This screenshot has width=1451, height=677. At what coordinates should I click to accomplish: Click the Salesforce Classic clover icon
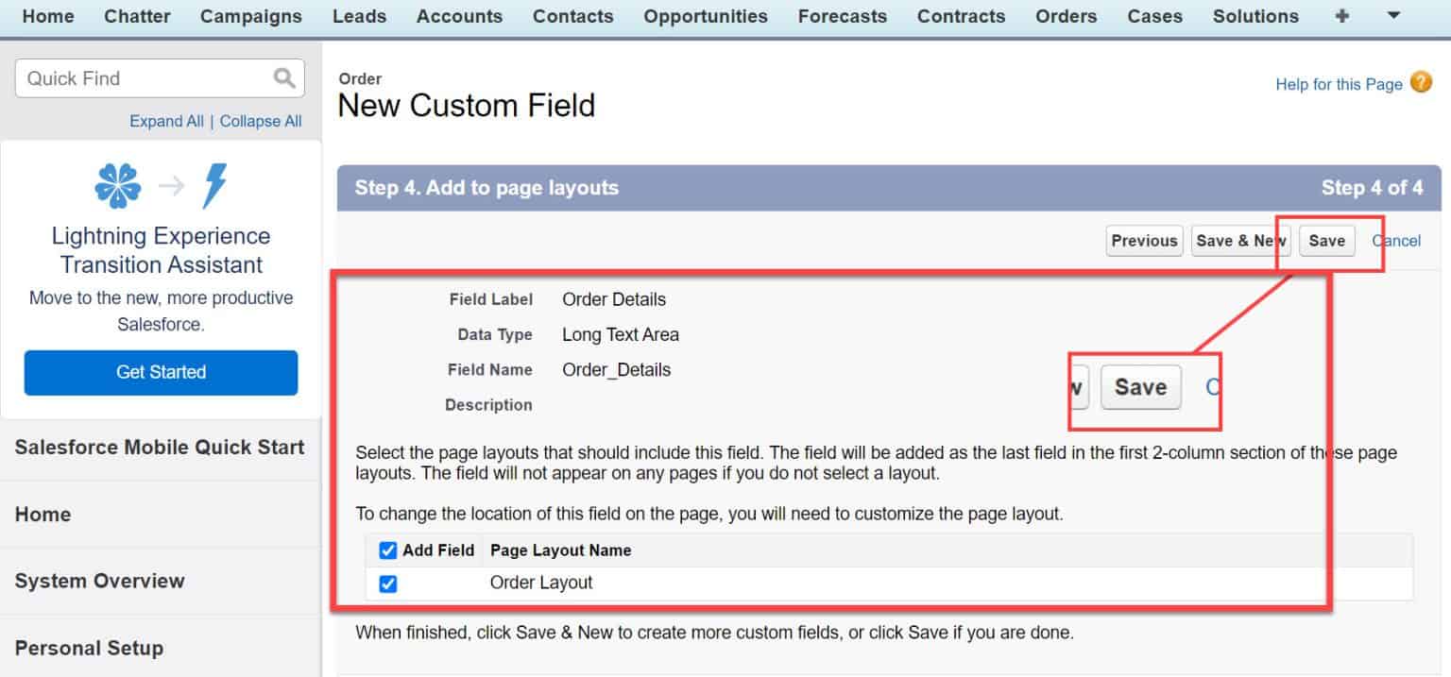point(117,182)
